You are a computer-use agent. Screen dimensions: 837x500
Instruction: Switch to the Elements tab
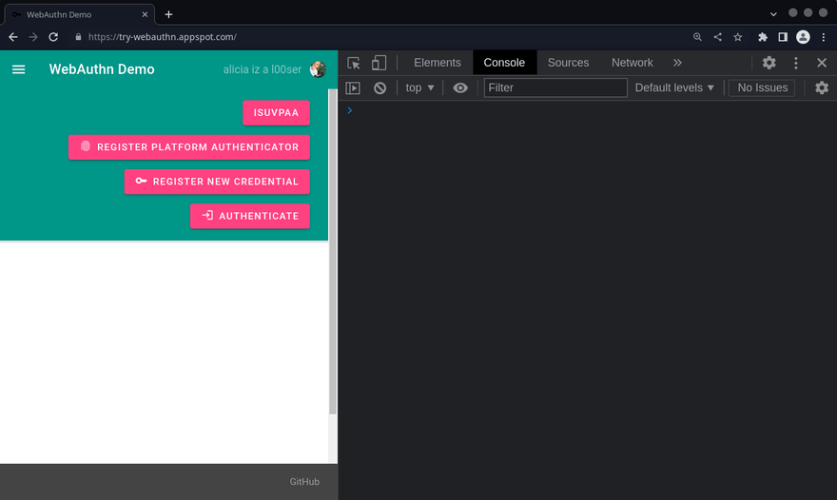pyautogui.click(x=438, y=63)
